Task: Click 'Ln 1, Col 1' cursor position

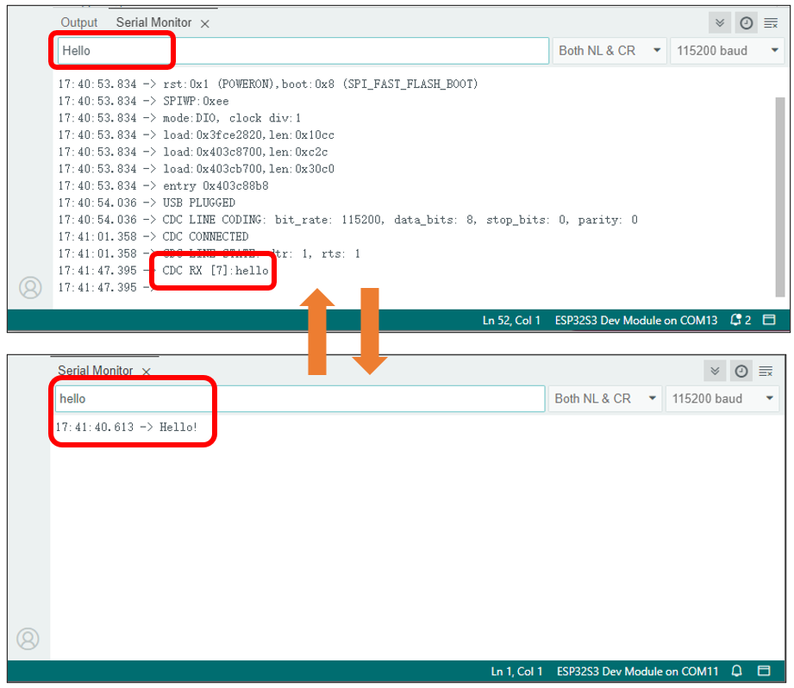Action: (516, 671)
